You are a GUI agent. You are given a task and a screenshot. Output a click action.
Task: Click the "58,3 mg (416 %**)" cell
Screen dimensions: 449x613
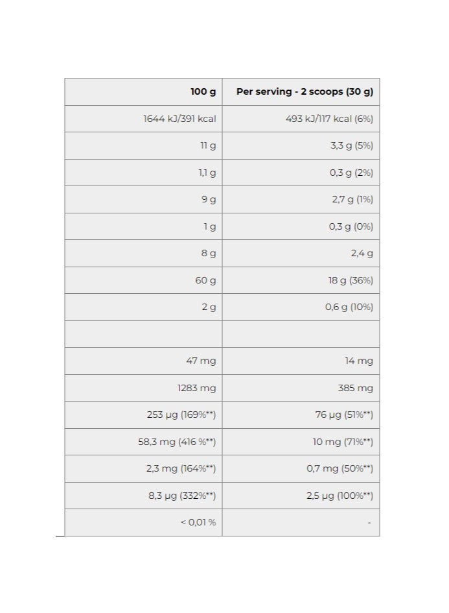(176, 442)
